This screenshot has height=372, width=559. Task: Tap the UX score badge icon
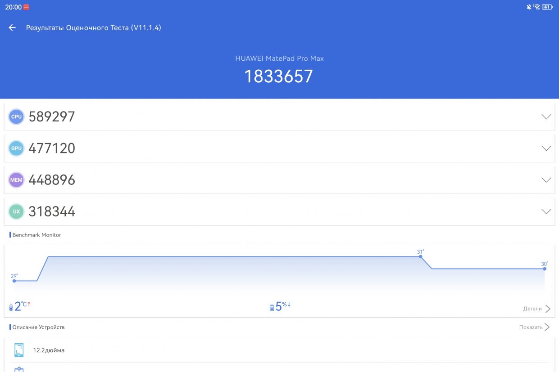coord(16,211)
